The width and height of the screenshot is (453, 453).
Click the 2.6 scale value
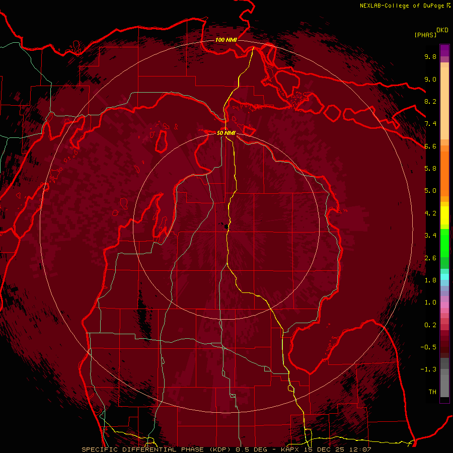pyautogui.click(x=430, y=258)
